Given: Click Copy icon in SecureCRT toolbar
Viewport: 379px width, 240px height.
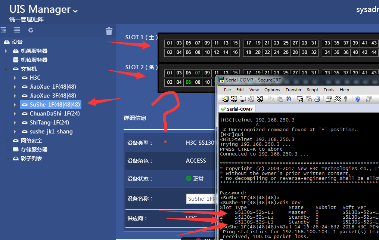Looking at the screenshot, I should tap(271, 99).
